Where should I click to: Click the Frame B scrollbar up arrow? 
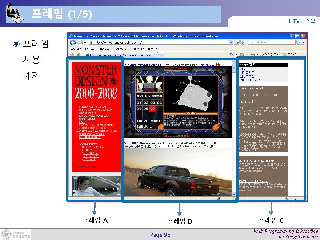[x=234, y=62]
